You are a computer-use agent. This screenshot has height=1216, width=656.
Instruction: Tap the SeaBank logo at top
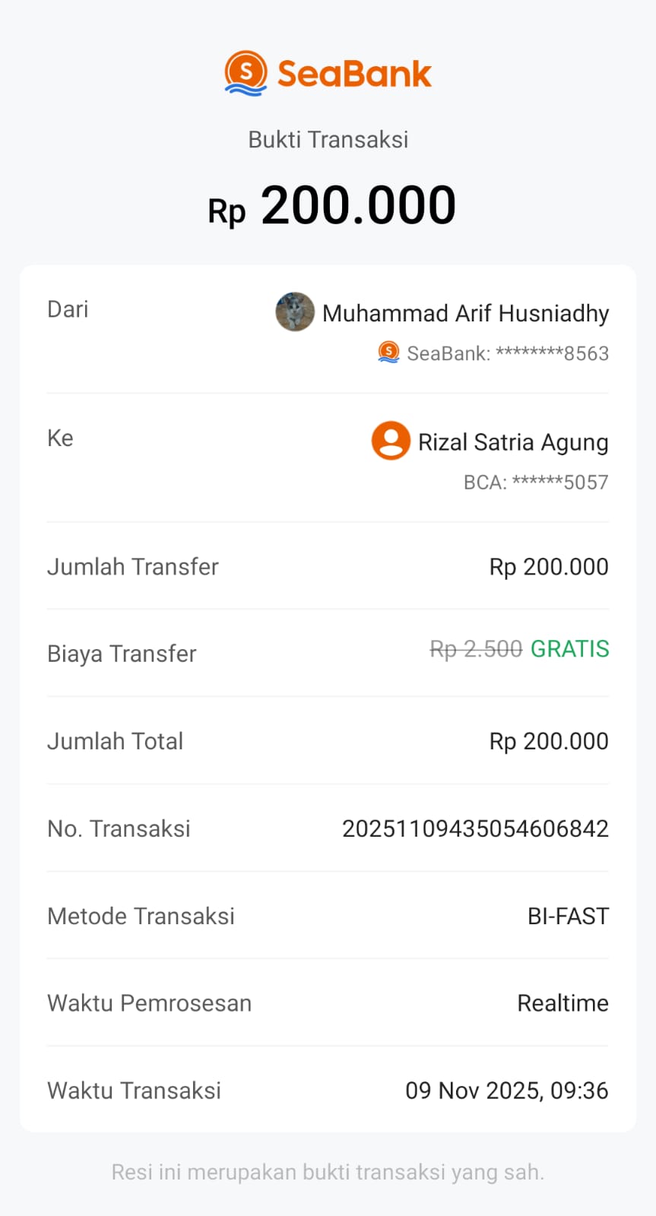328,74
